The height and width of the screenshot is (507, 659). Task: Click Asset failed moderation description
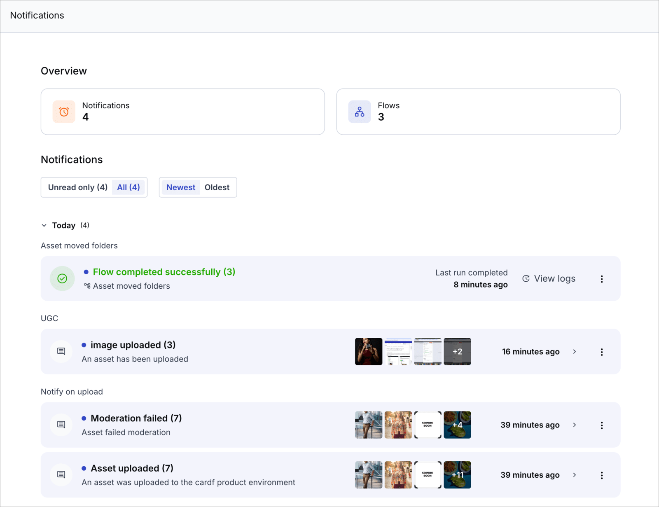[126, 432]
